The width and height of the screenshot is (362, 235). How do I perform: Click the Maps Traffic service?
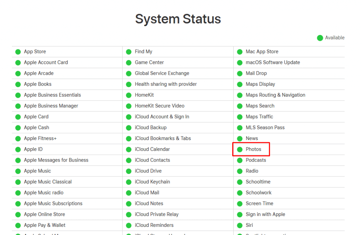pos(259,116)
